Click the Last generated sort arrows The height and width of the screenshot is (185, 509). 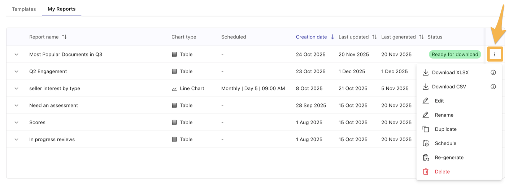pos(421,37)
